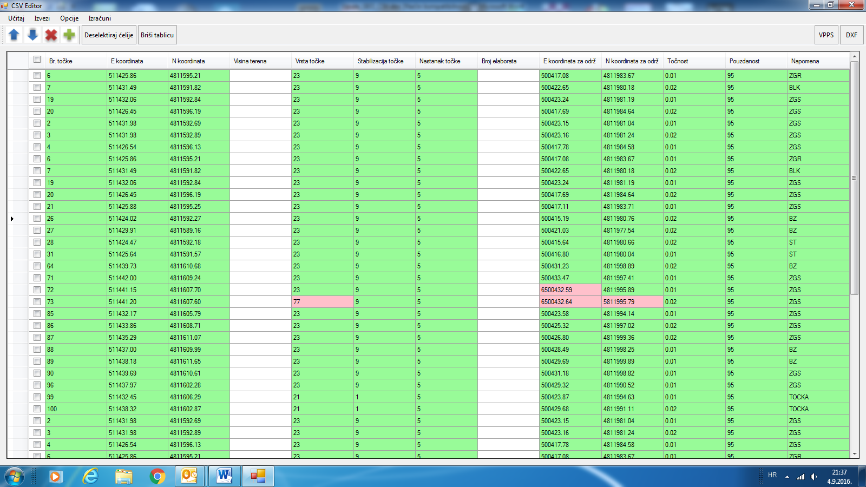Screen dimensions: 866x487
Task: Click the CSV Editor taskbar icon
Action: [x=258, y=476]
